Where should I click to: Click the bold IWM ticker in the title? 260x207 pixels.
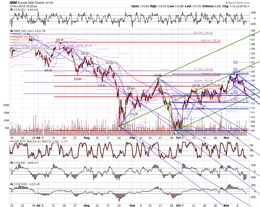click(13, 3)
